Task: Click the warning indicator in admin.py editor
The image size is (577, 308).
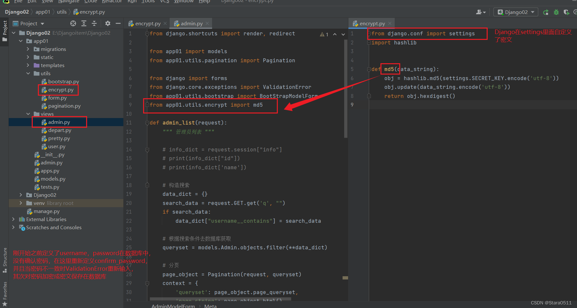Action: pyautogui.click(x=324, y=34)
